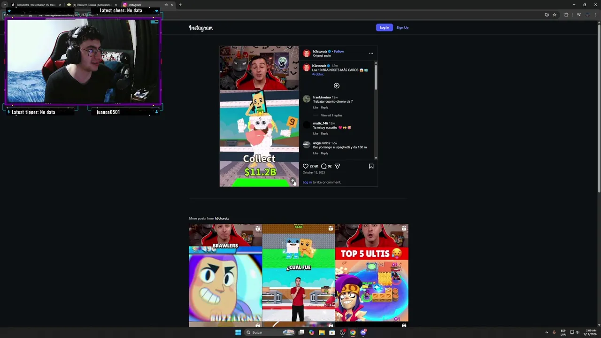Screen dimensions: 601x338
Task: Open the Chrome profile avatar
Action: [x=587, y=15]
